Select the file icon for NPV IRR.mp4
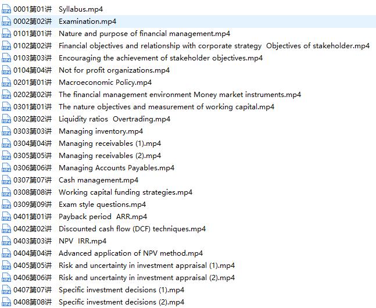The height and width of the screenshot is (308, 376). click(x=6, y=241)
